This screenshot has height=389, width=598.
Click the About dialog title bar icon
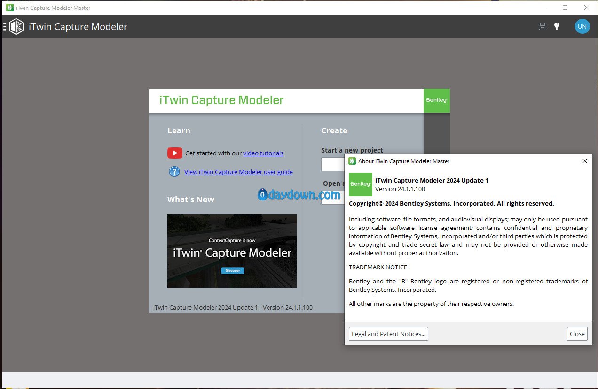(352, 161)
